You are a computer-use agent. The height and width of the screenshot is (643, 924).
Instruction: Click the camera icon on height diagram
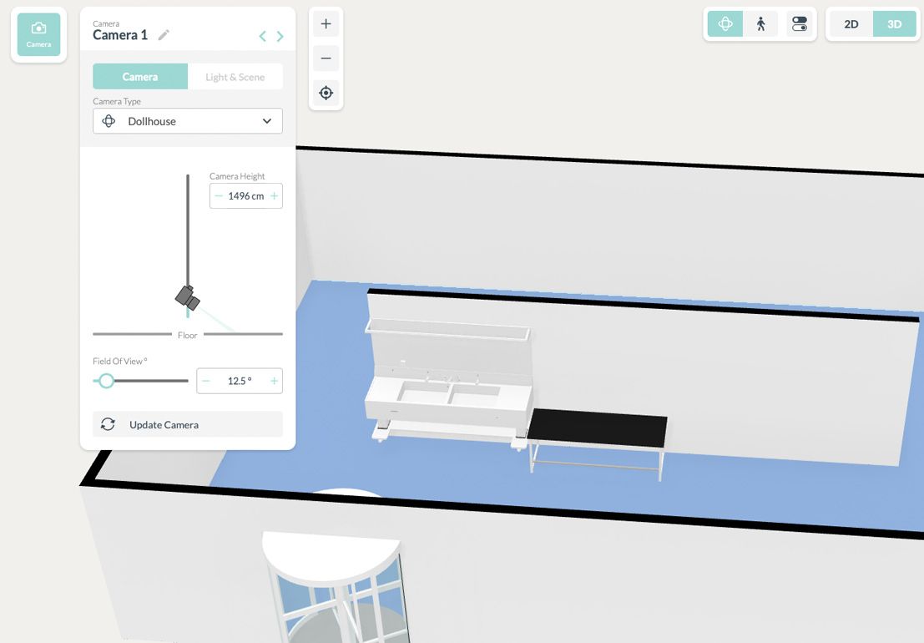click(188, 296)
